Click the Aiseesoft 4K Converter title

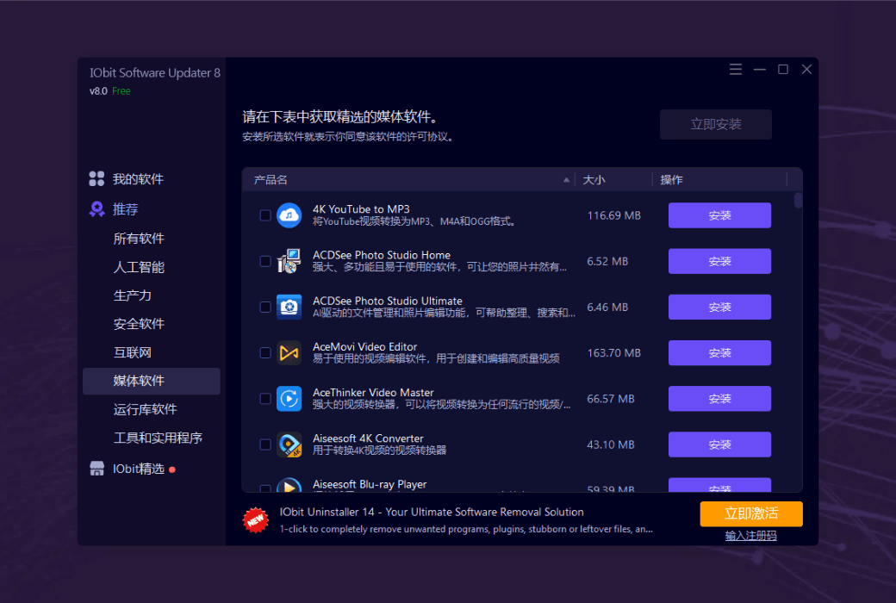[368, 438]
